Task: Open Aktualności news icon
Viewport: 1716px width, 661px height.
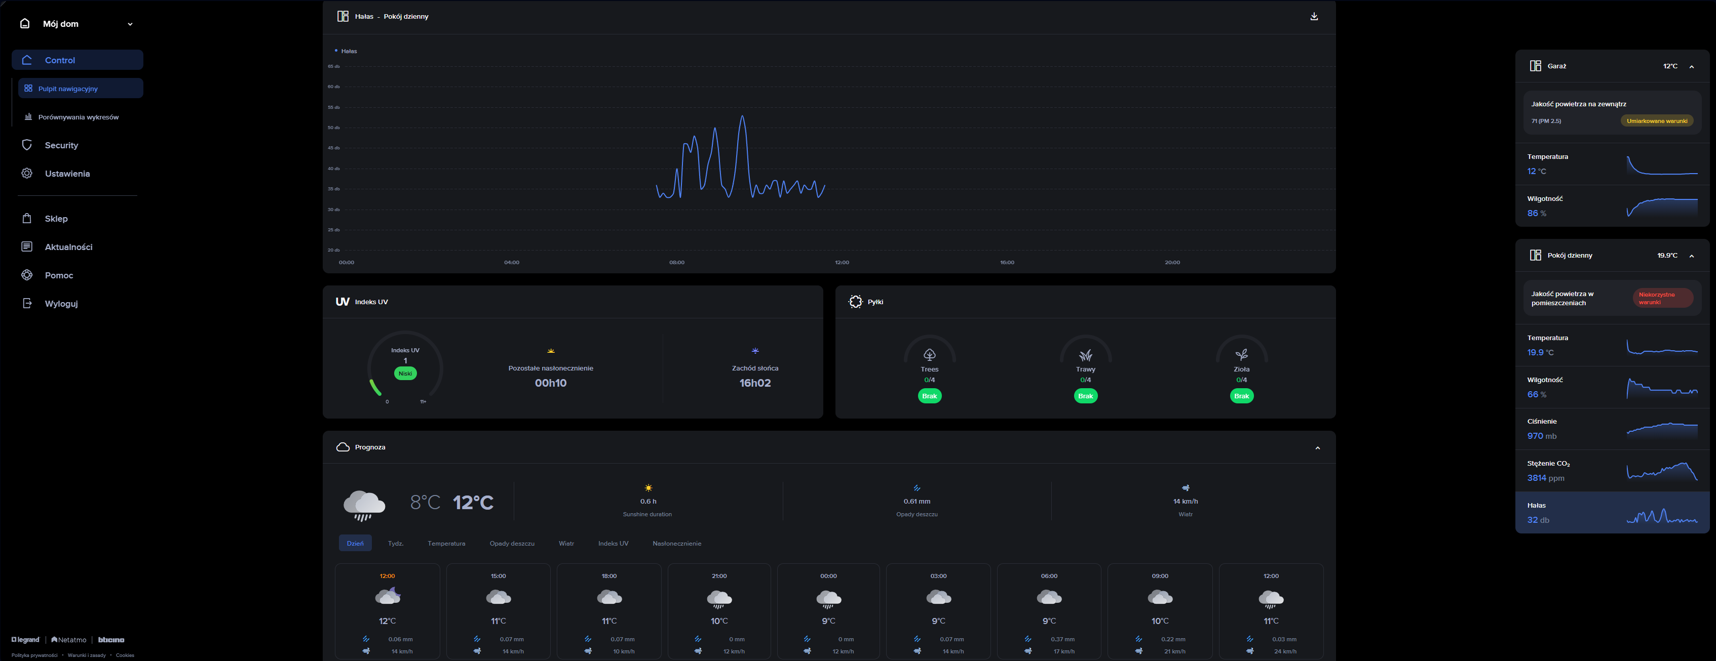Action: pyautogui.click(x=27, y=247)
